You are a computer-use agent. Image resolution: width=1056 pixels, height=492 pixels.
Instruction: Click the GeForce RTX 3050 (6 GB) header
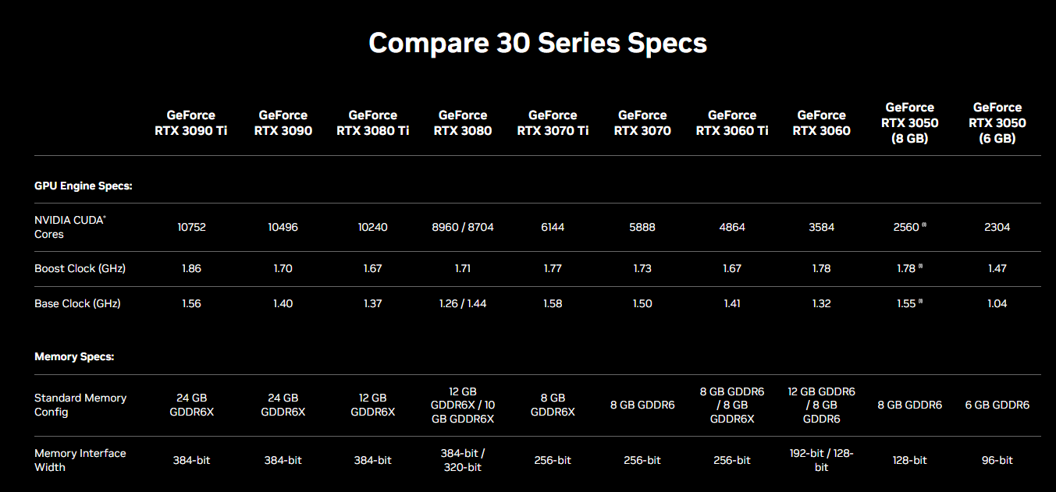click(x=997, y=122)
